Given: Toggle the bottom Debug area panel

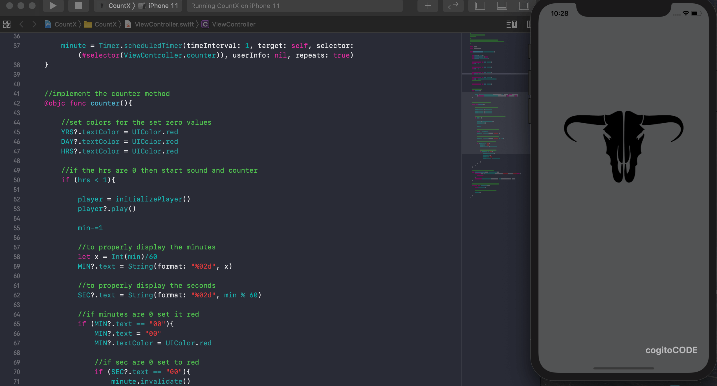Looking at the screenshot, I should (x=502, y=6).
